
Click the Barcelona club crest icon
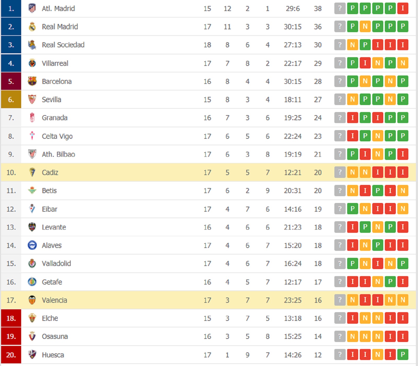[32, 81]
